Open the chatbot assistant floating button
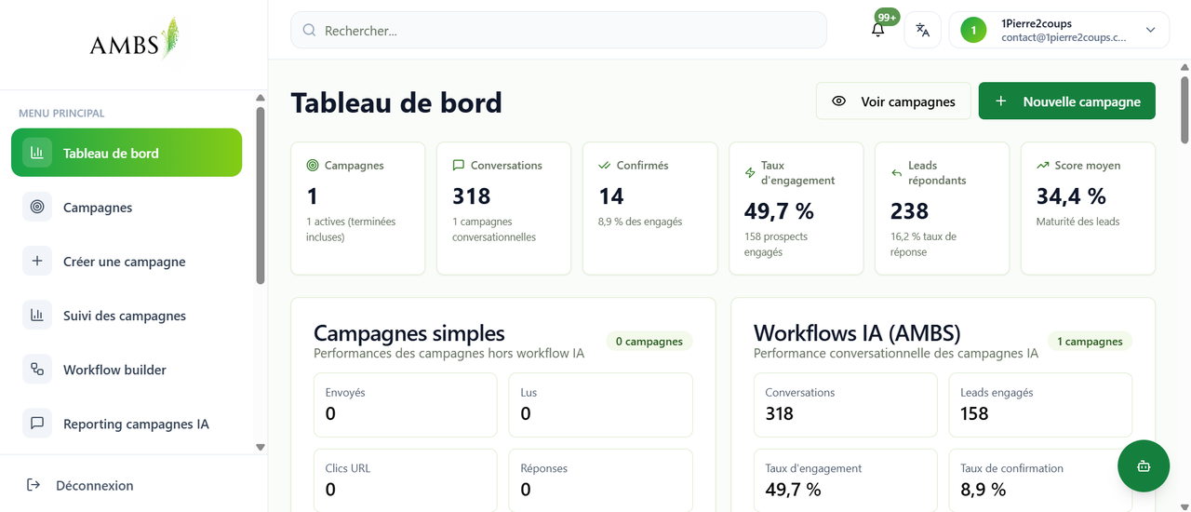 coord(1144,465)
